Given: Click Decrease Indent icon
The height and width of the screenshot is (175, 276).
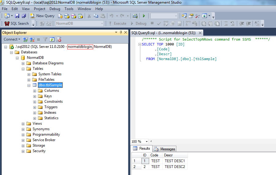Looking at the screenshot, I should 241,23.
